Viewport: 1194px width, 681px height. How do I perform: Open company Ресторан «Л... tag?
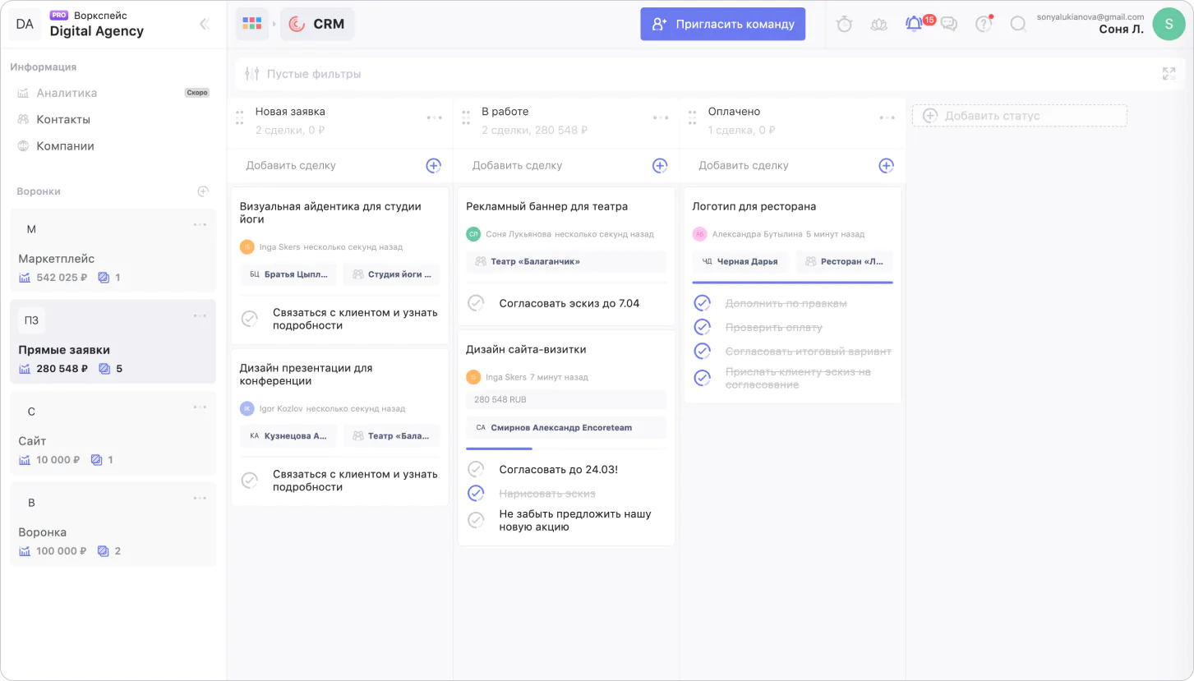tap(845, 261)
